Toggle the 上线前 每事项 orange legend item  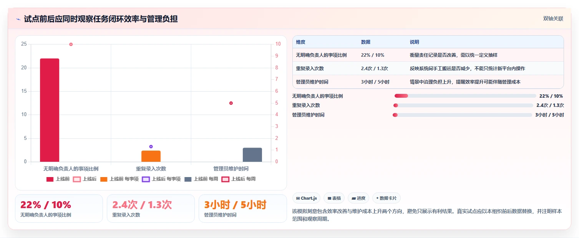click(x=119, y=179)
